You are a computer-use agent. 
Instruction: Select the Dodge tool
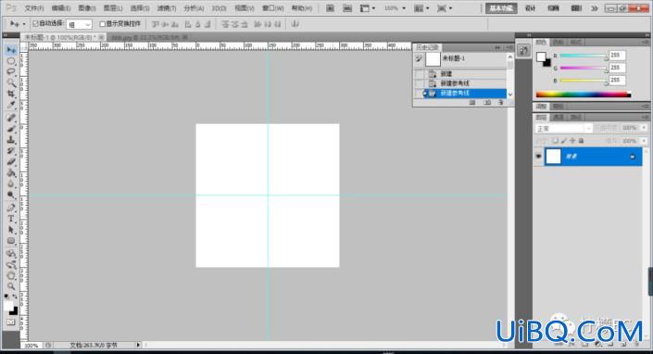tap(11, 195)
